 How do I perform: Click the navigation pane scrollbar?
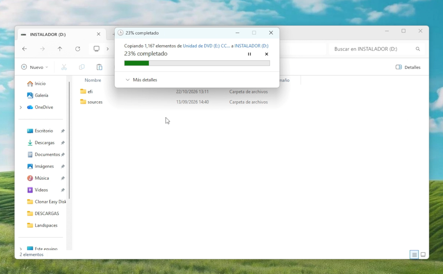(69, 140)
